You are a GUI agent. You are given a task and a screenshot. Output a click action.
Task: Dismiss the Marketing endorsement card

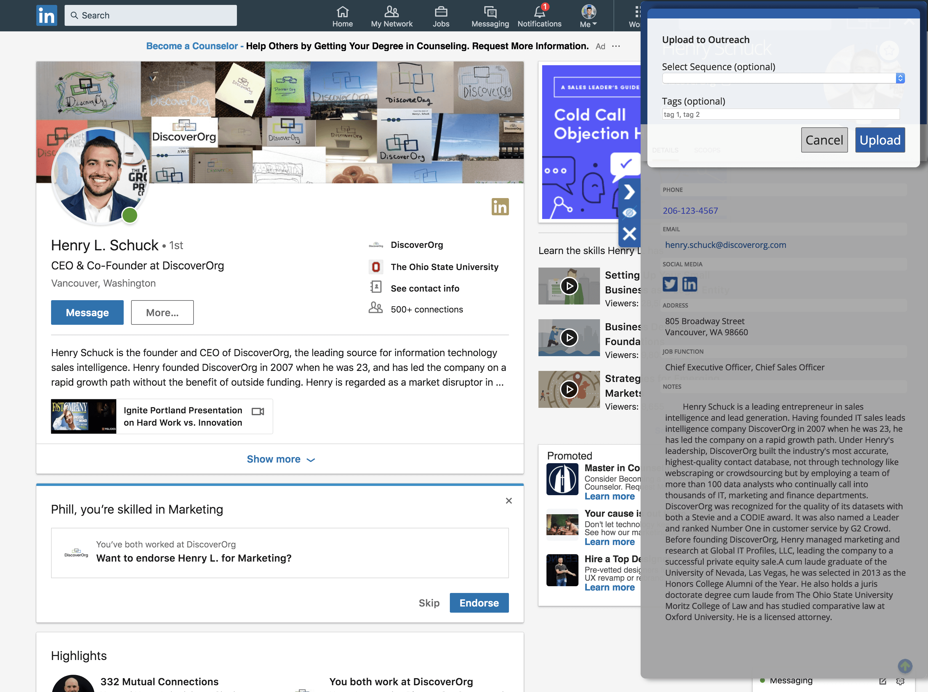509,501
